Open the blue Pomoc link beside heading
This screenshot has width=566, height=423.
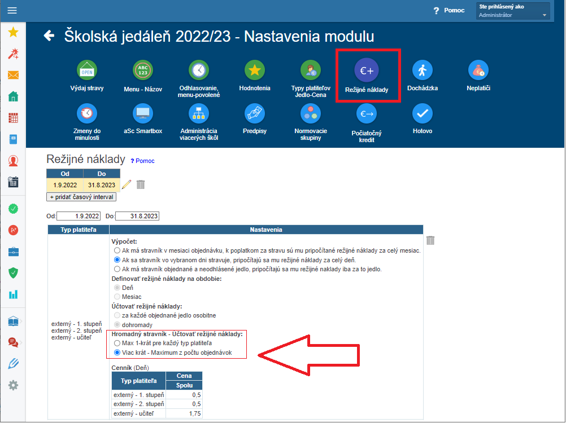pyautogui.click(x=142, y=161)
